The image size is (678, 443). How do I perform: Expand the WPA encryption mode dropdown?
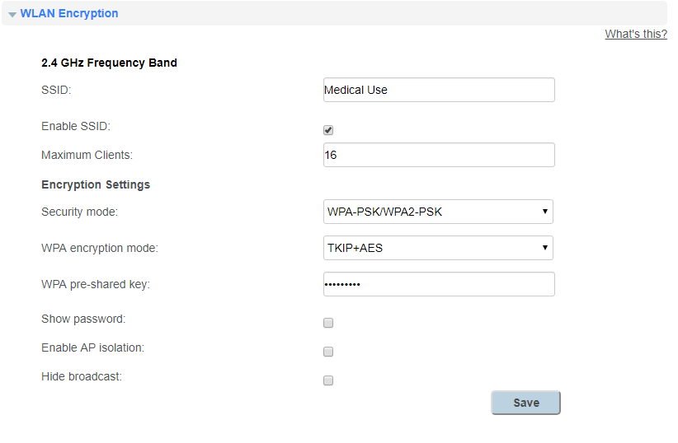[438, 248]
